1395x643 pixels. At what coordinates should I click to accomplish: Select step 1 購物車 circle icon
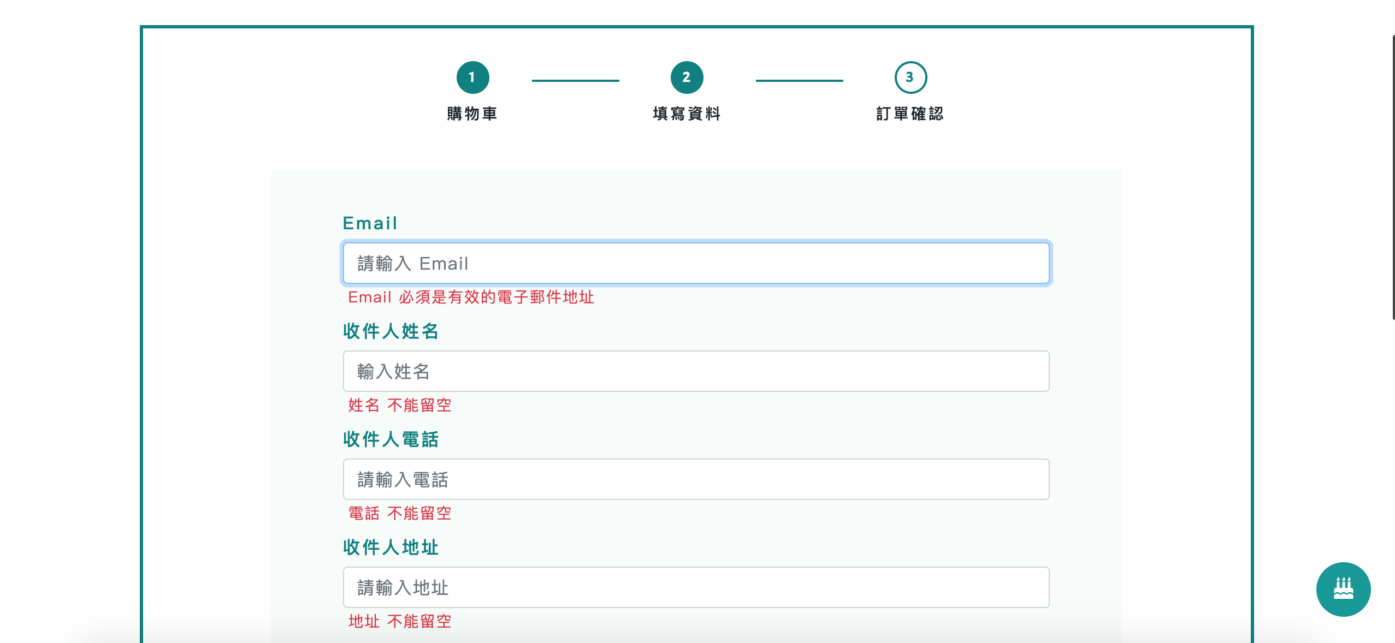473,77
